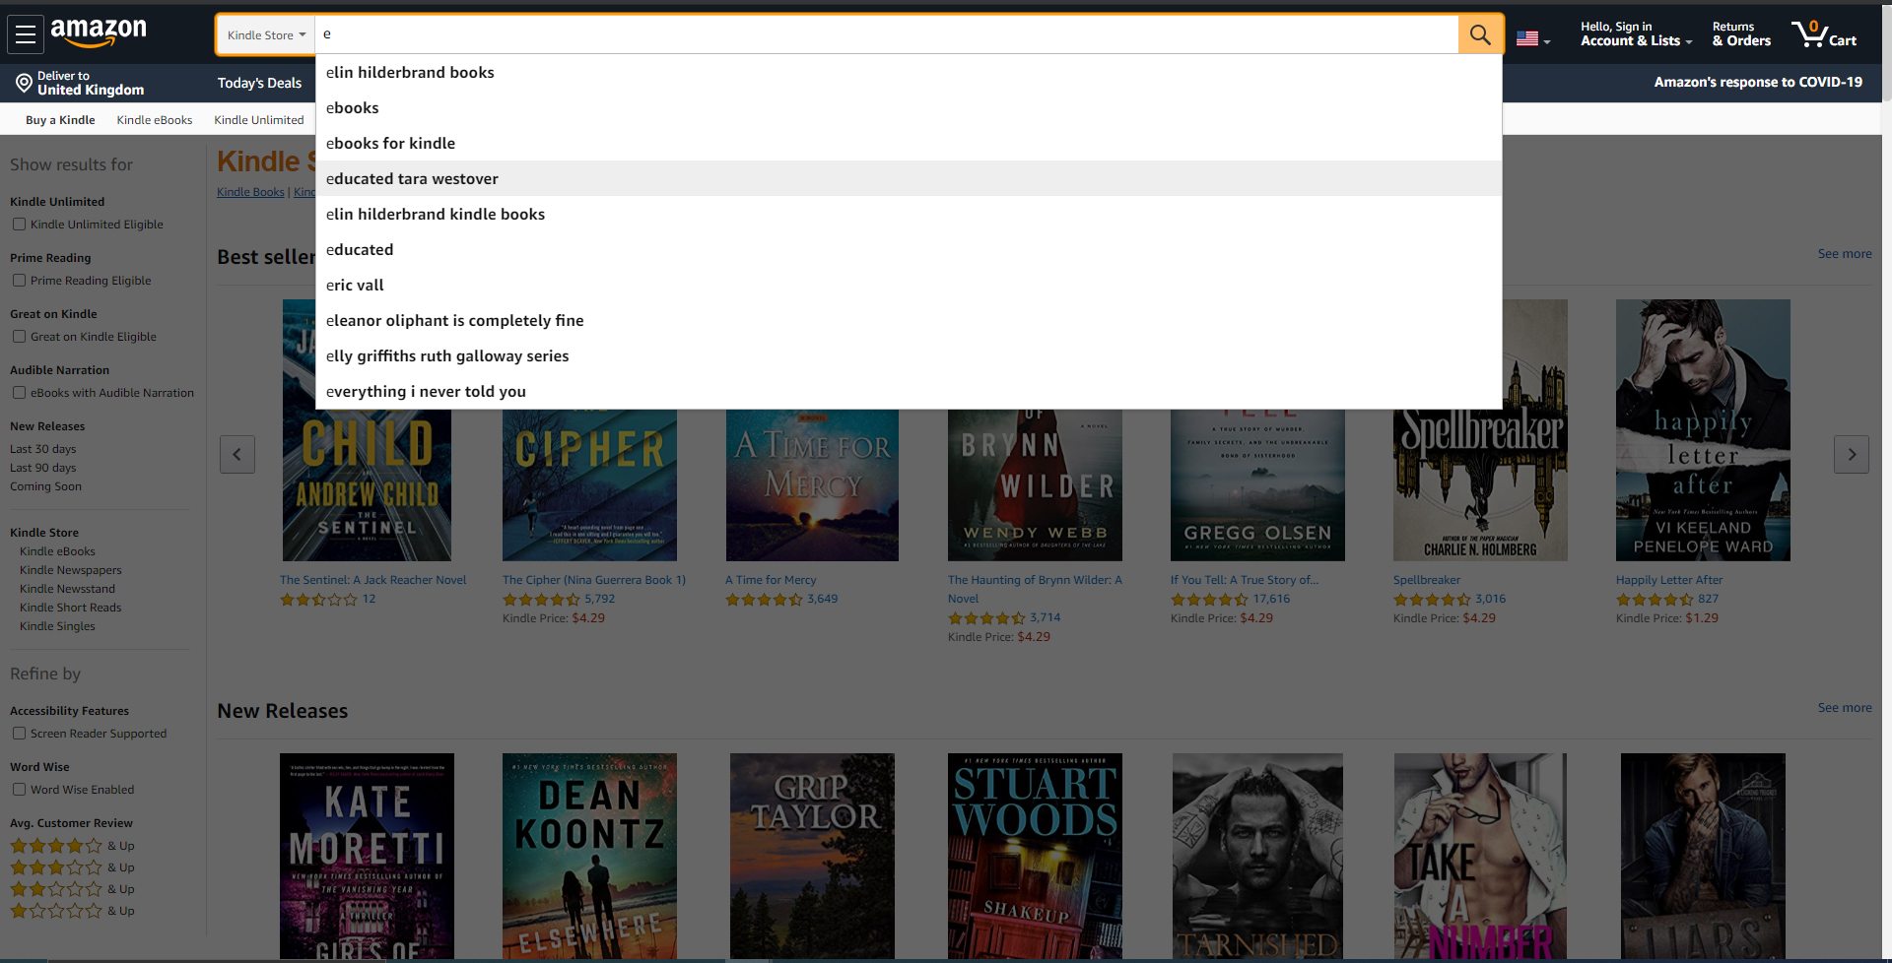Check Screen Reader Supported
Viewport: 1892px width, 963px height.
tap(19, 734)
